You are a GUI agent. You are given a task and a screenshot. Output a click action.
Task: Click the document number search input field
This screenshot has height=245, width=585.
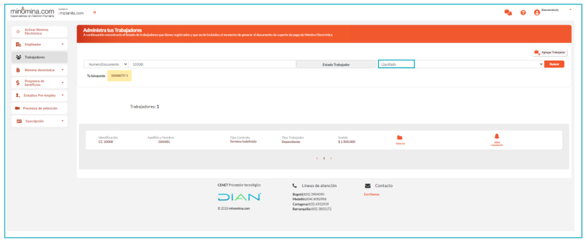(x=212, y=64)
